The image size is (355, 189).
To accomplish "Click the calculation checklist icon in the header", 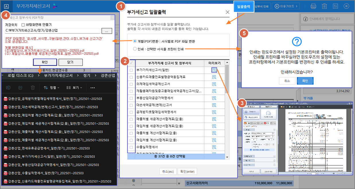I will tap(336, 6).
